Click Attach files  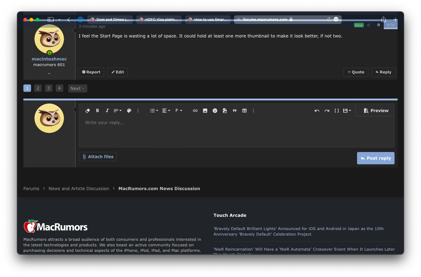click(x=97, y=157)
